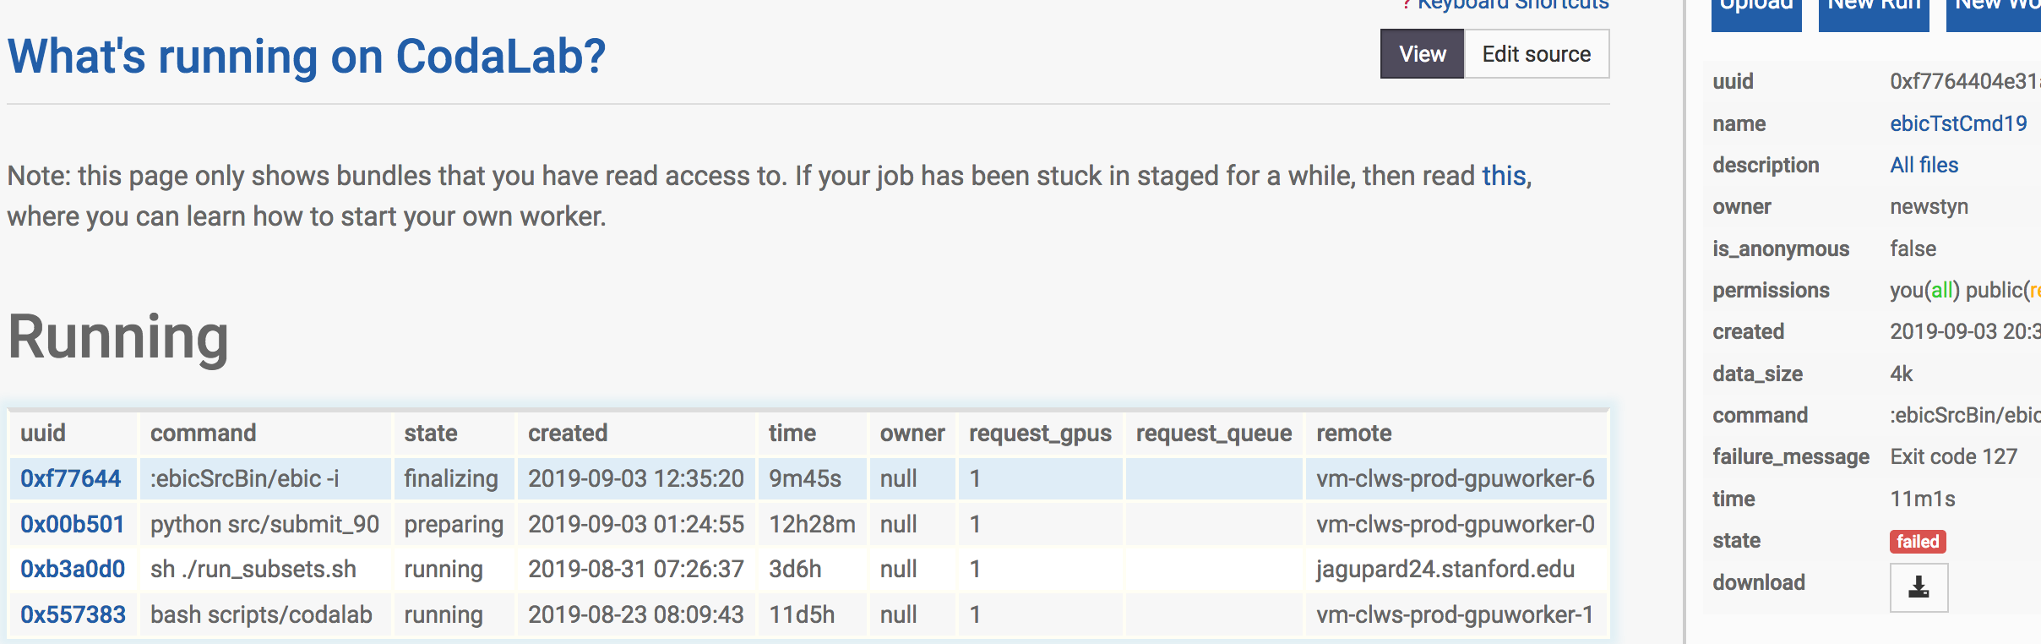Sort by the created column header
This screenshot has width=2041, height=644.
click(x=567, y=433)
